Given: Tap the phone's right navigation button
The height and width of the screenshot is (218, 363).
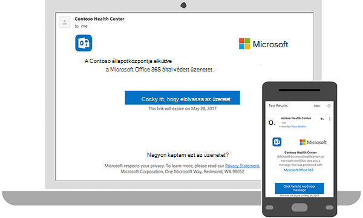Looking at the screenshot, I should pos(330,207).
